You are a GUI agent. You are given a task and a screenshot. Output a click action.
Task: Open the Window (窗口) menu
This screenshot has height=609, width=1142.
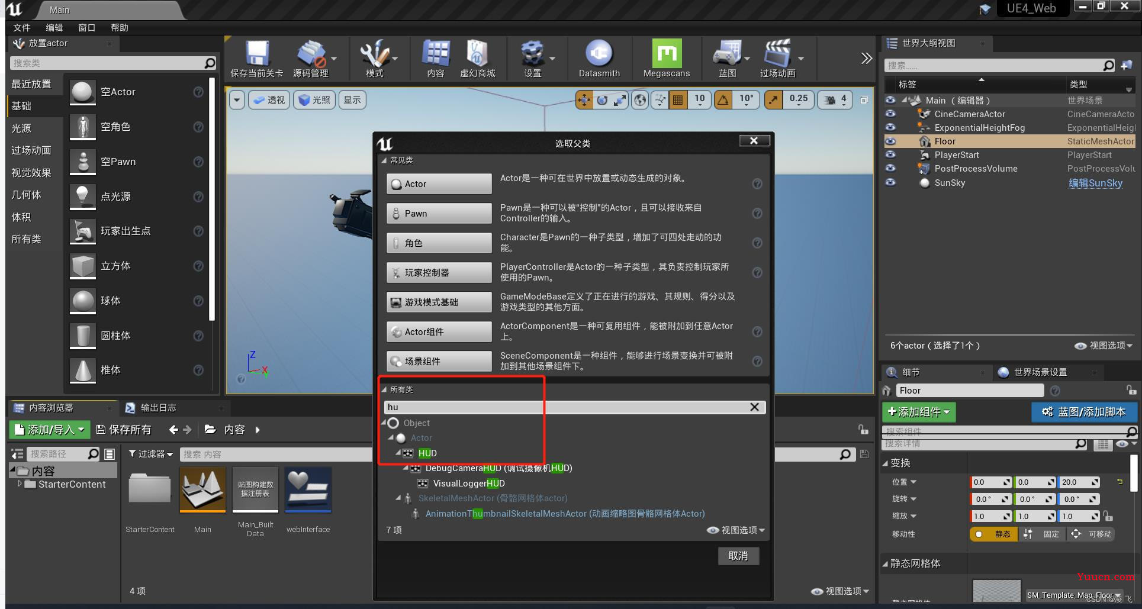point(86,28)
